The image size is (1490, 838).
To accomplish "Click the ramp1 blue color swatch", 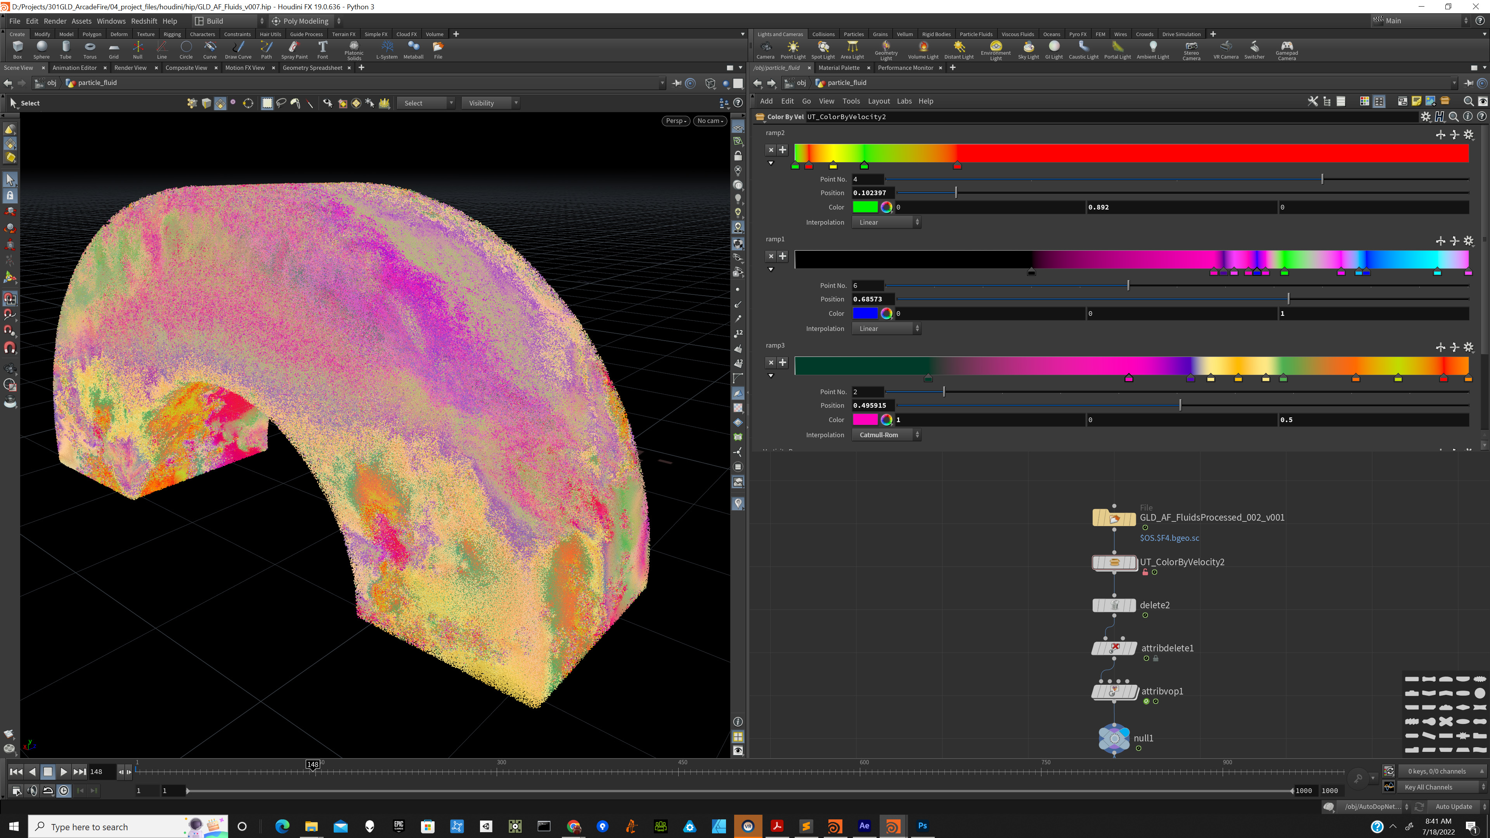I will pos(865,313).
